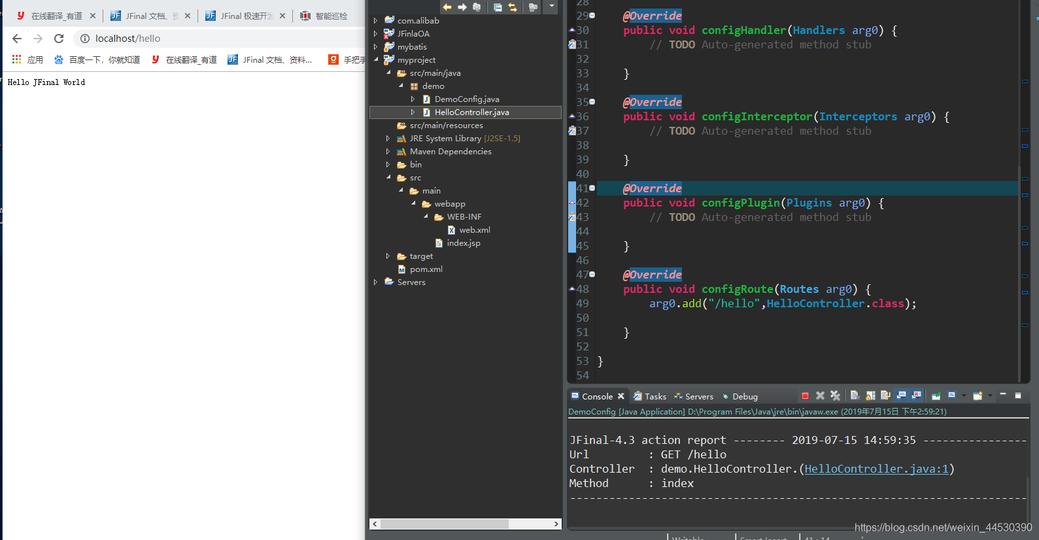Screen dimensions: 1039x540
Task: Expand the JFinlaOA project node
Action: click(376, 34)
